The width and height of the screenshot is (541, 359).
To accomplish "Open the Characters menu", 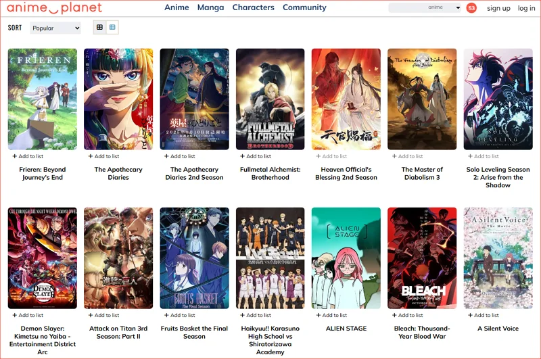I will [253, 7].
